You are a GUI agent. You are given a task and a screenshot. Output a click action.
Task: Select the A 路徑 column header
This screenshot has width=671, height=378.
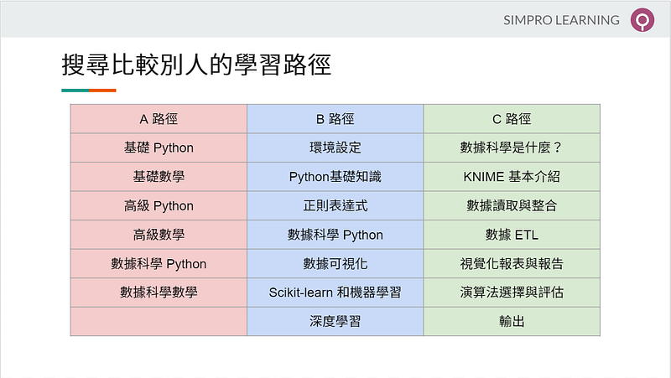click(159, 119)
